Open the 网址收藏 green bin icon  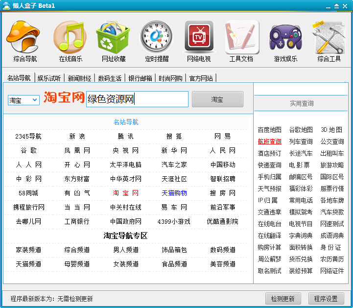point(113,37)
